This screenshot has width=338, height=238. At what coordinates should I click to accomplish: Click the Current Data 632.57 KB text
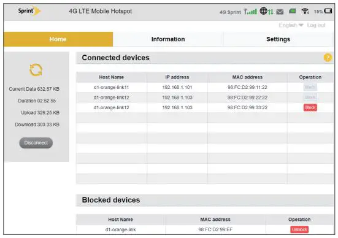[34, 89]
